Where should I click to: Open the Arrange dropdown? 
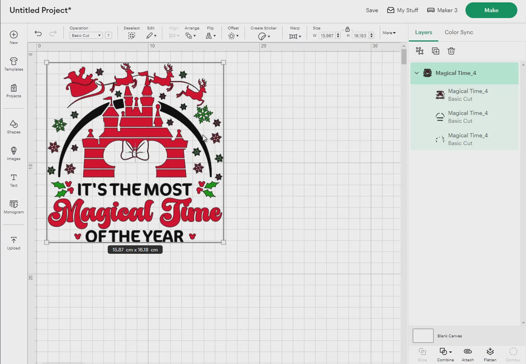pyautogui.click(x=191, y=36)
